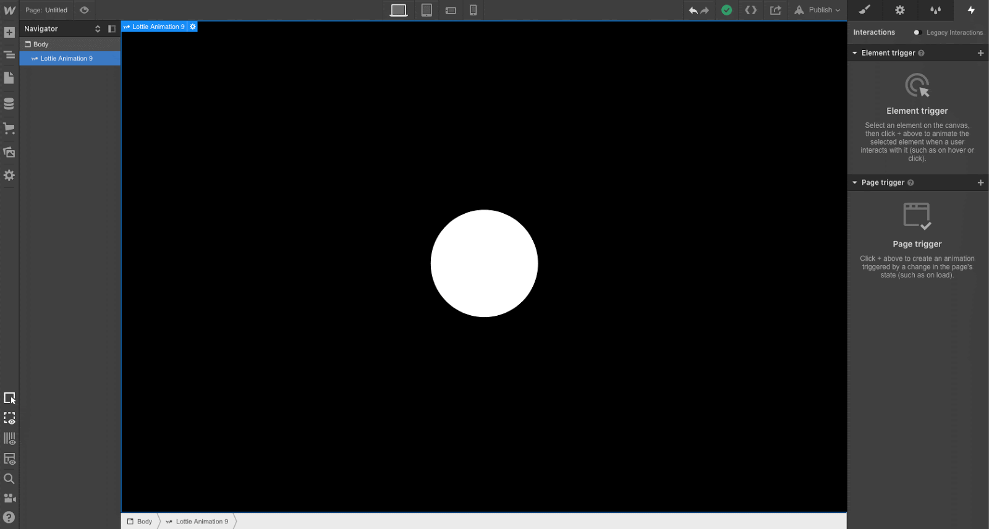
Task: Expand or collapse all Navigator items
Action: click(98, 29)
